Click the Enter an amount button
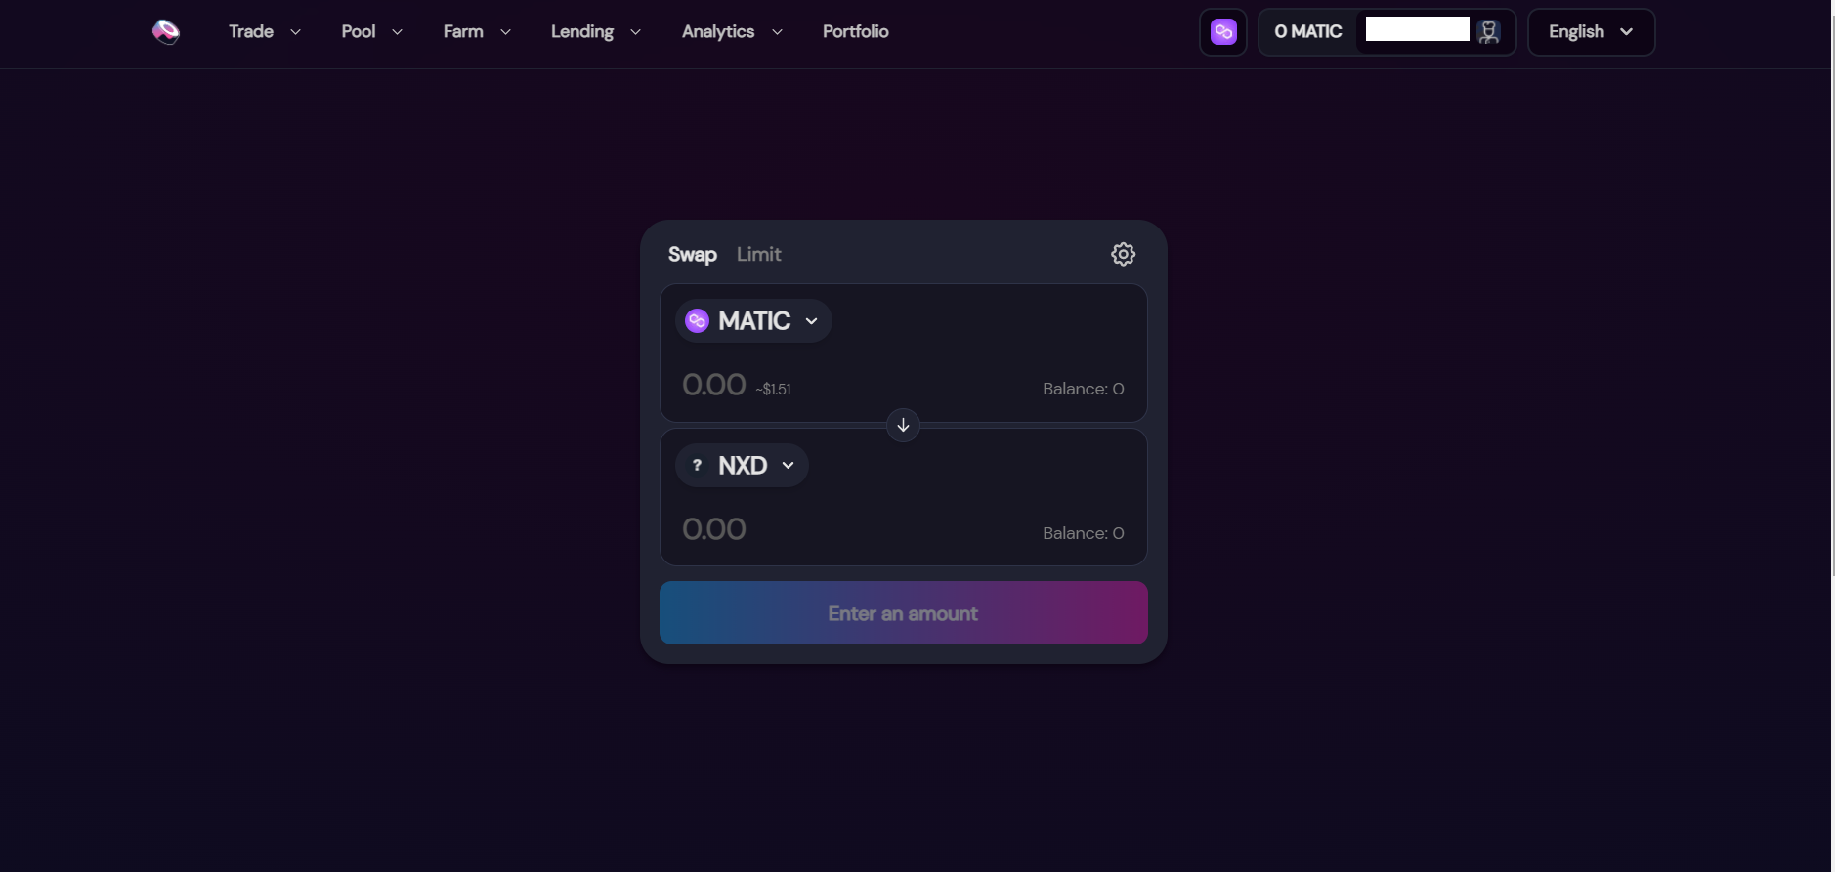Image resolution: width=1835 pixels, height=872 pixels. coord(903,613)
